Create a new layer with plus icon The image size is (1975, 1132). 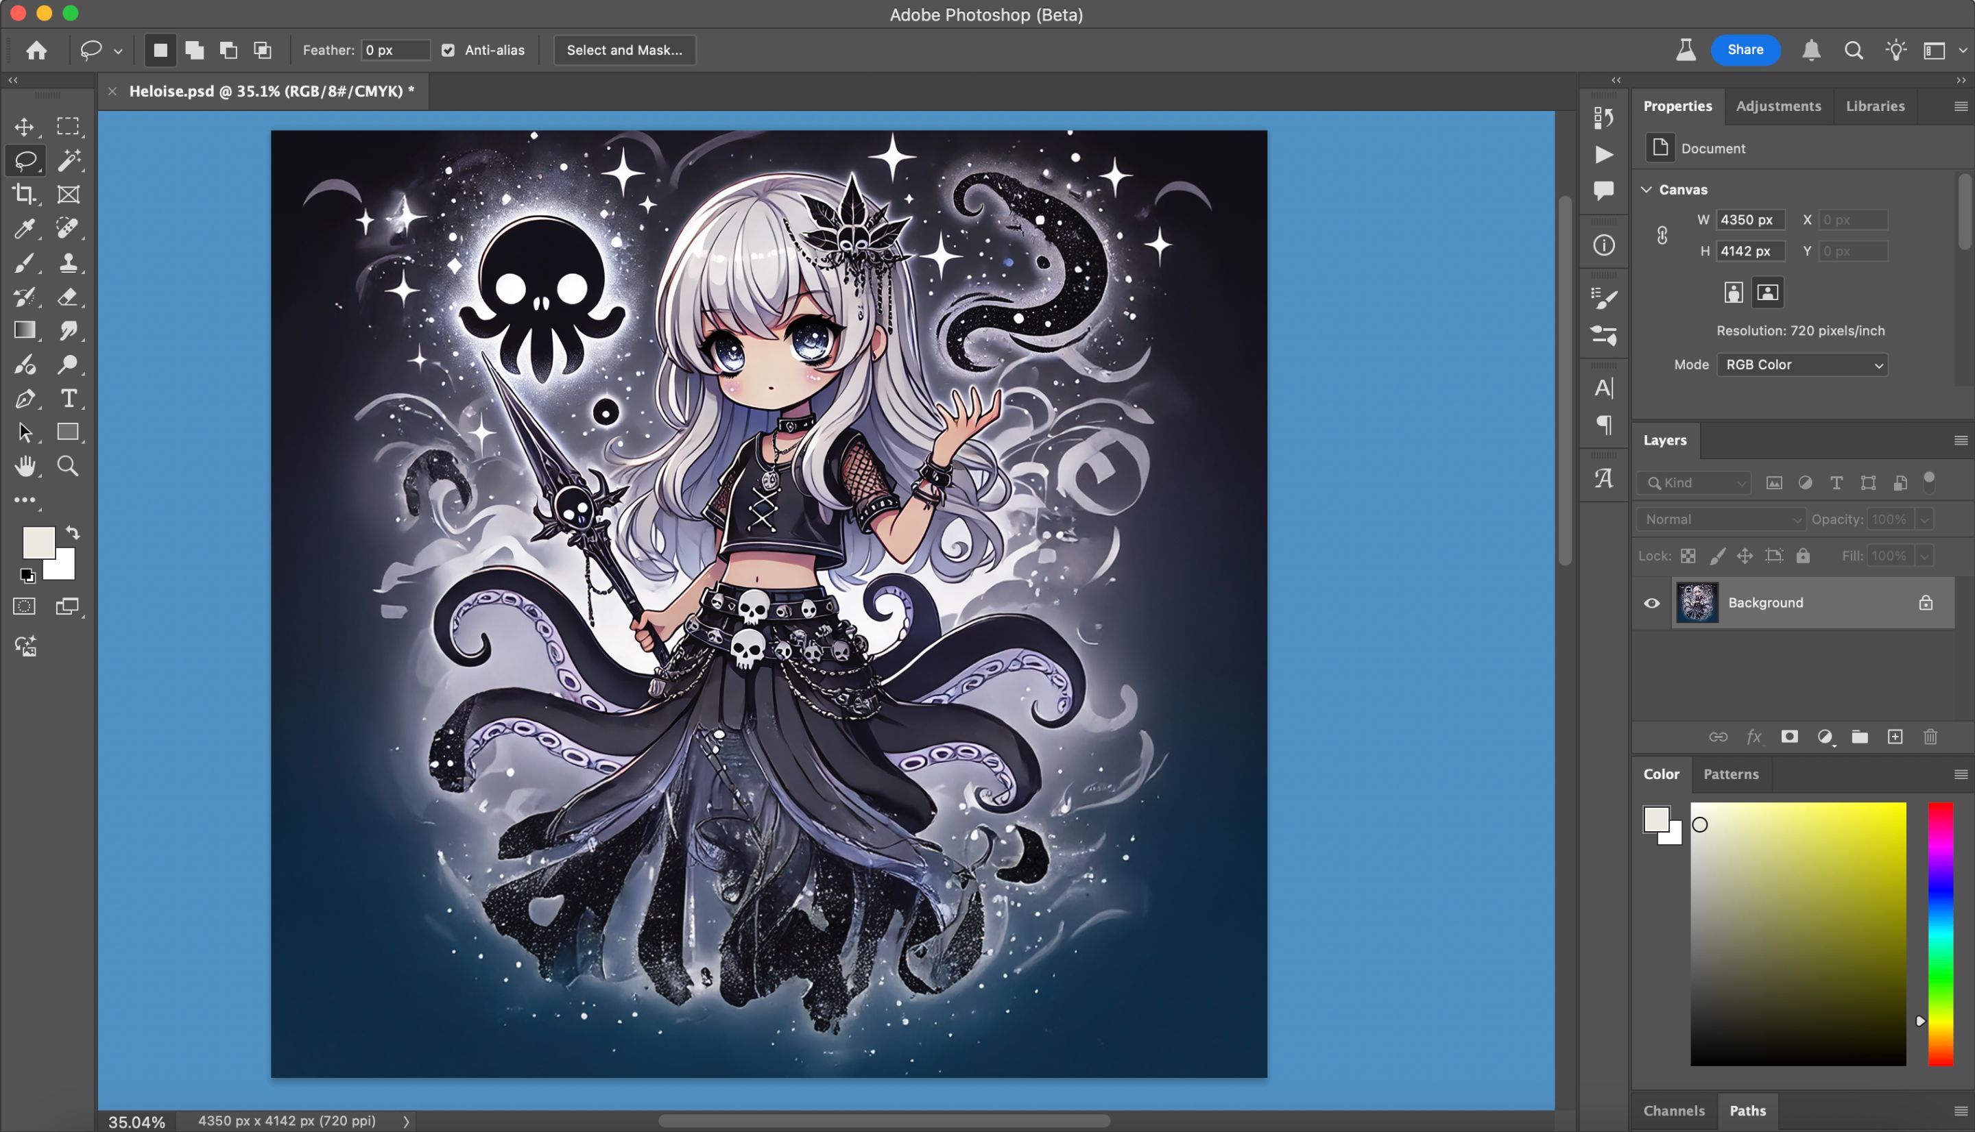click(x=1895, y=737)
